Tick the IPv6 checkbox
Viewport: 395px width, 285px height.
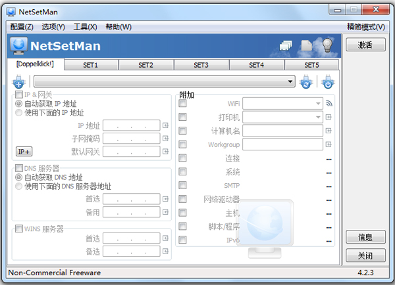click(182, 240)
